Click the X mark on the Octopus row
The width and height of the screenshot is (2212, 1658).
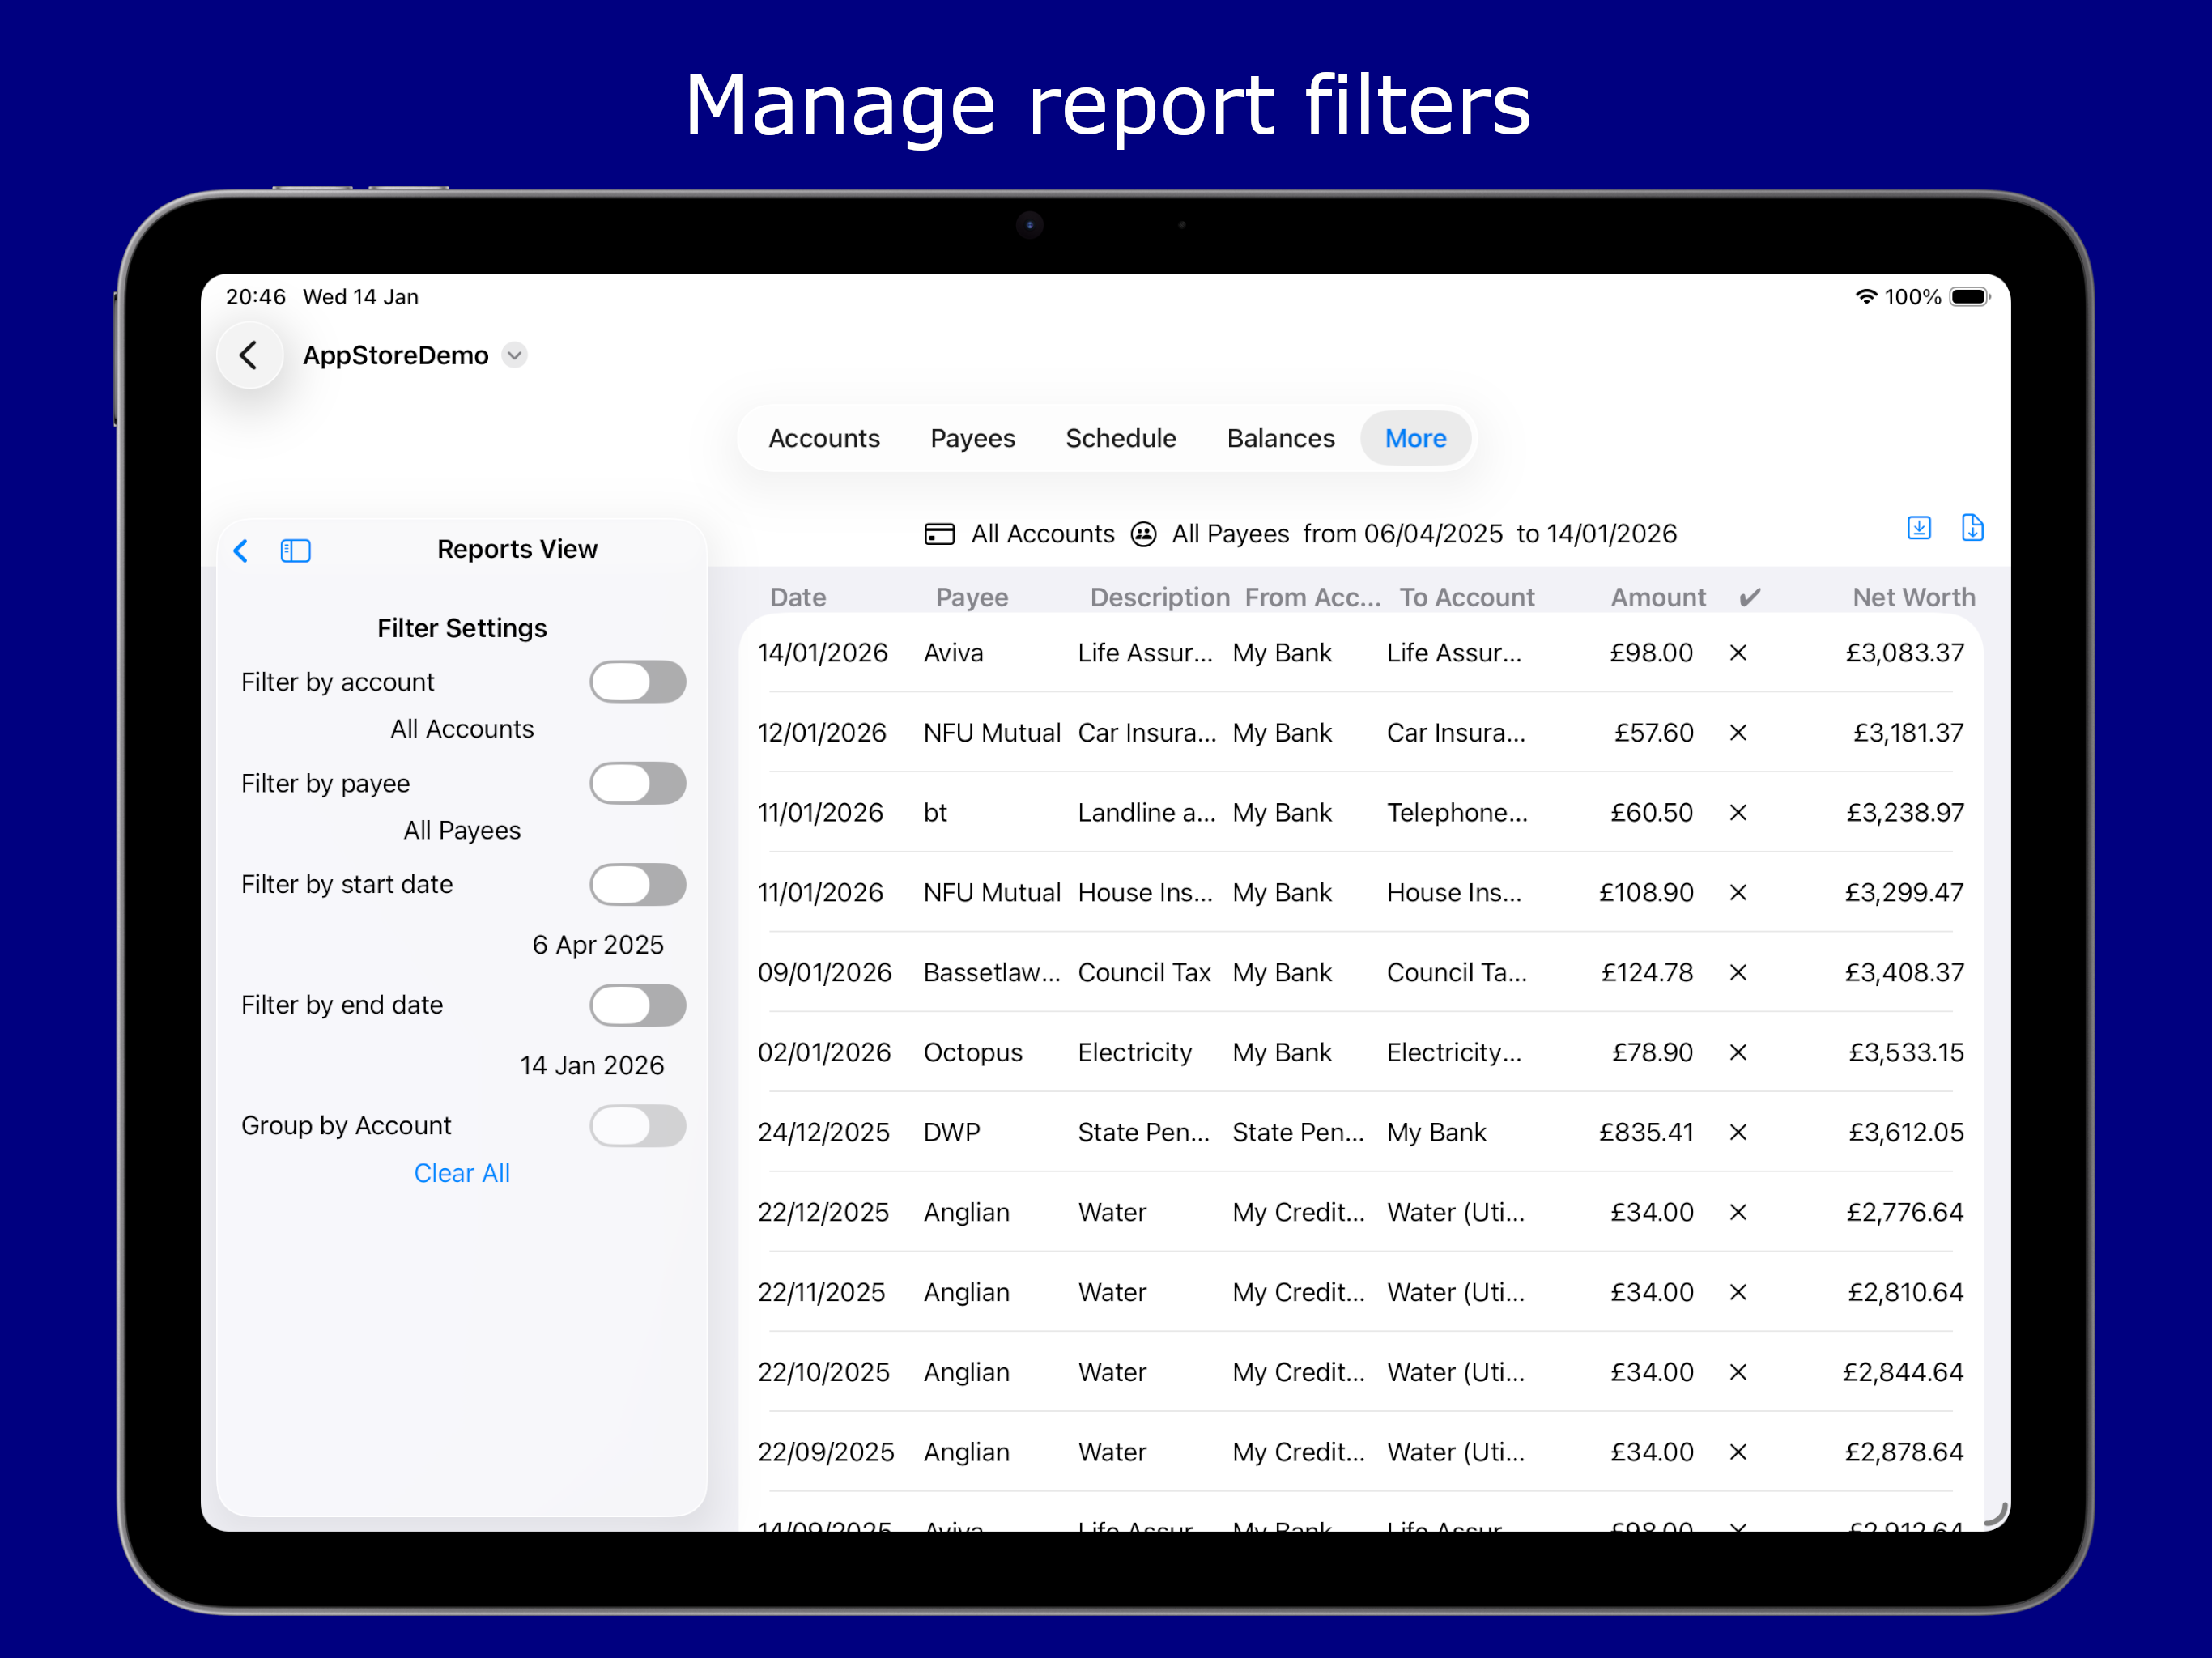pos(1738,1053)
